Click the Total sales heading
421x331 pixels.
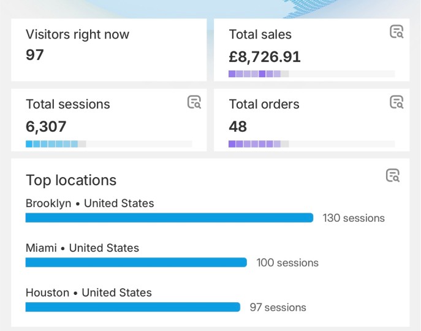coord(260,34)
